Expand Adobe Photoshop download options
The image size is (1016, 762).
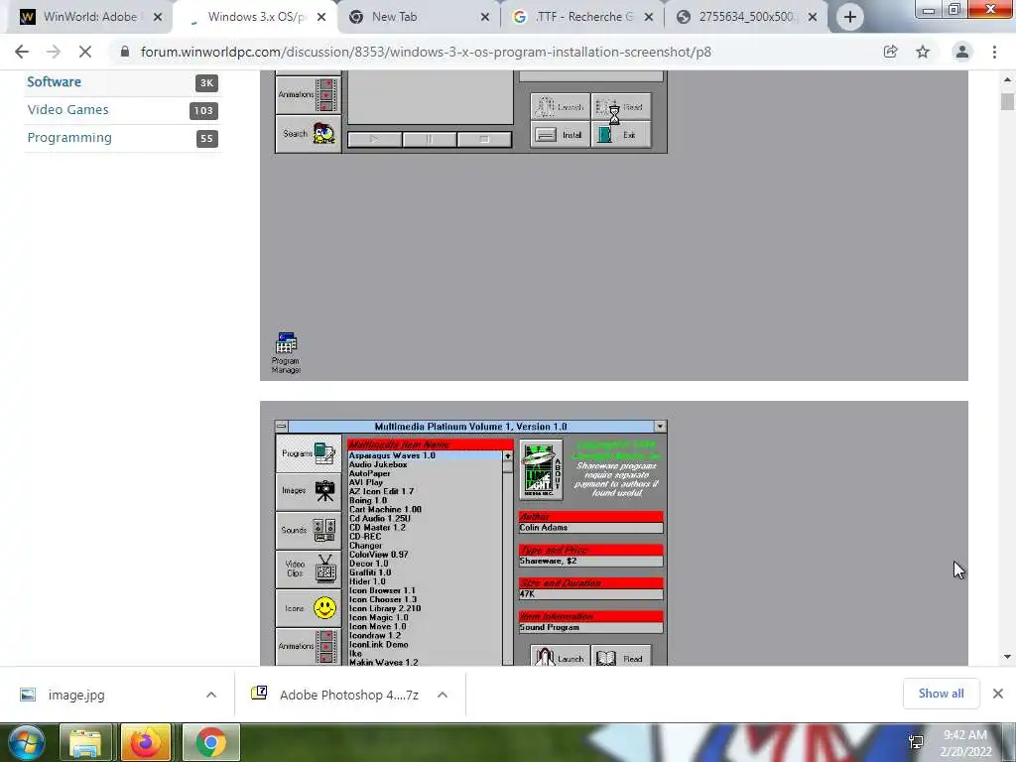point(443,695)
